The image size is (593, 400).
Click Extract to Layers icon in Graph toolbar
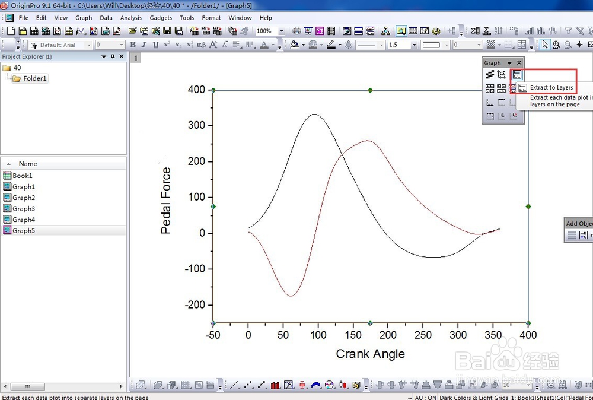pos(517,75)
